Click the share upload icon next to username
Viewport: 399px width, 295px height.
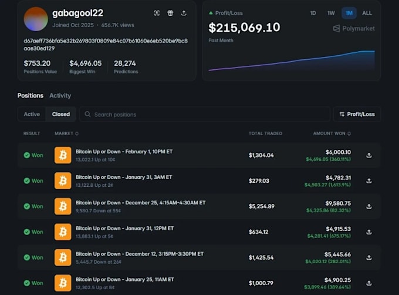coord(184,13)
